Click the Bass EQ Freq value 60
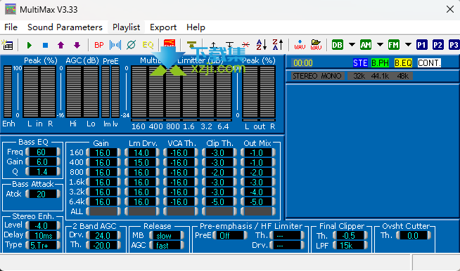This screenshot has height=271, width=460. (43, 152)
